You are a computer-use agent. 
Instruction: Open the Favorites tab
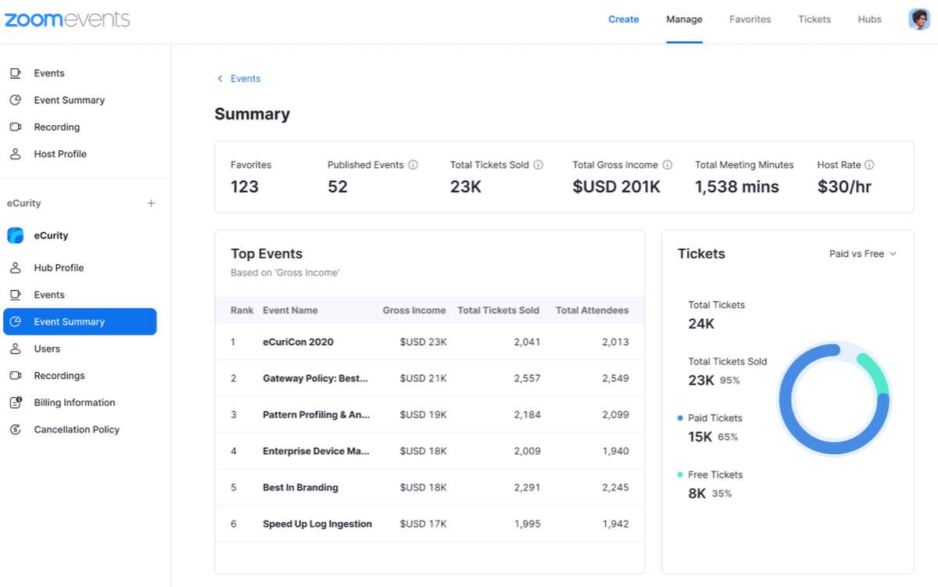[750, 20]
